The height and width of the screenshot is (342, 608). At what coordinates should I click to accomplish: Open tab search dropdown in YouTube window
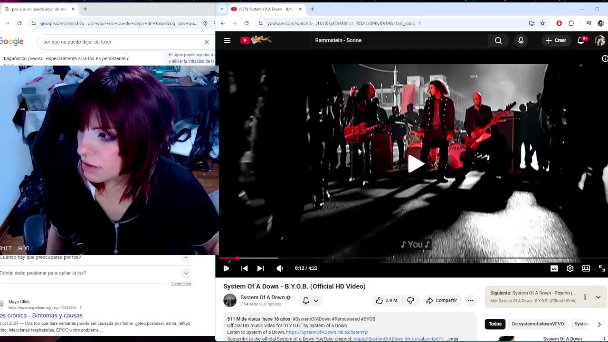point(222,9)
